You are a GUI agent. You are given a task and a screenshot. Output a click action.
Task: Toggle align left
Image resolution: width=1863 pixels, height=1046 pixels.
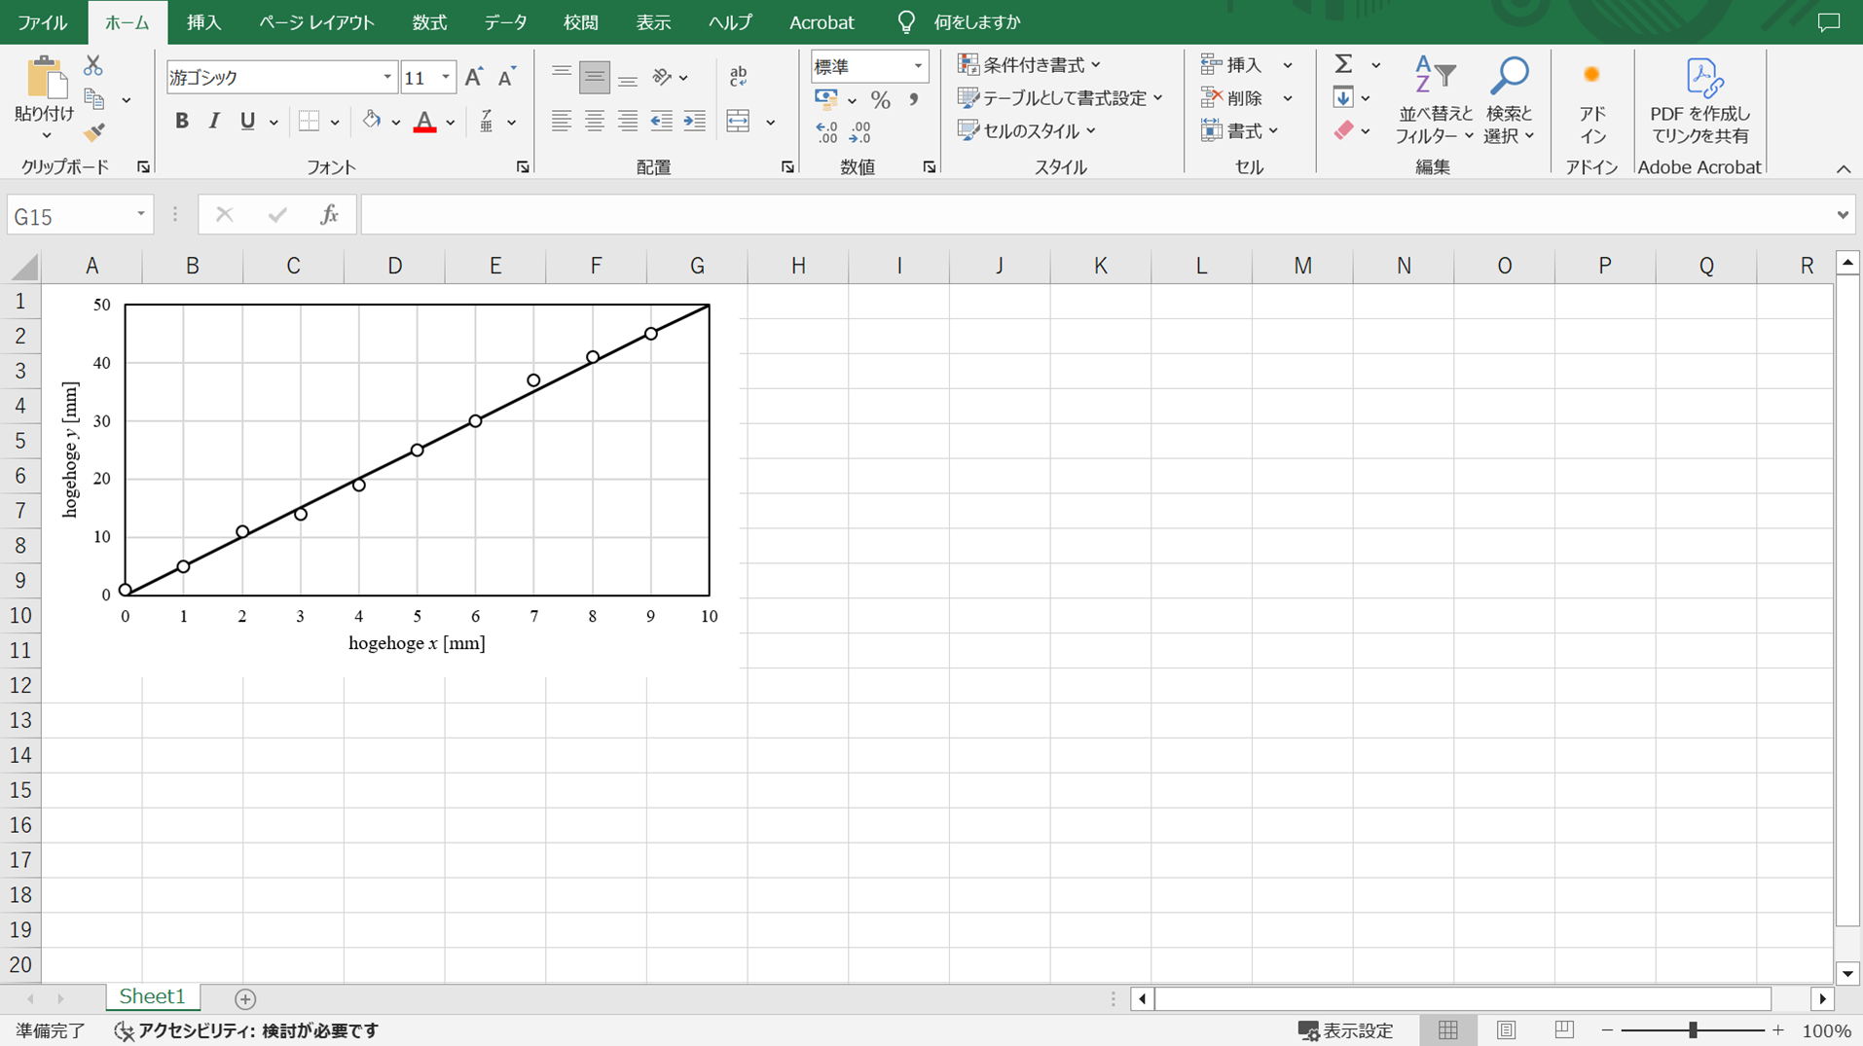point(562,121)
